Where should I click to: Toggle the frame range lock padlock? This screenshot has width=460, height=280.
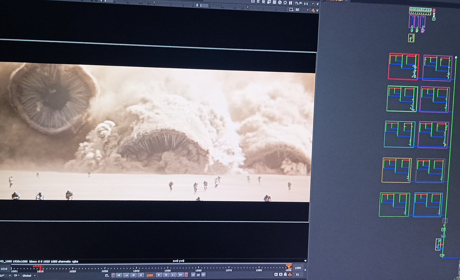(285, 275)
